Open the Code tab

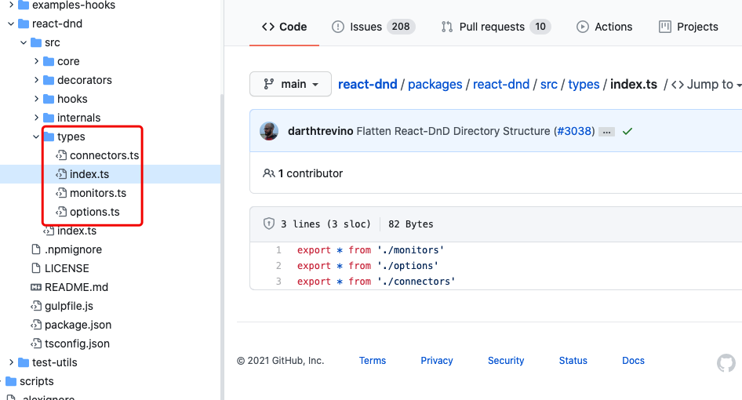click(284, 27)
